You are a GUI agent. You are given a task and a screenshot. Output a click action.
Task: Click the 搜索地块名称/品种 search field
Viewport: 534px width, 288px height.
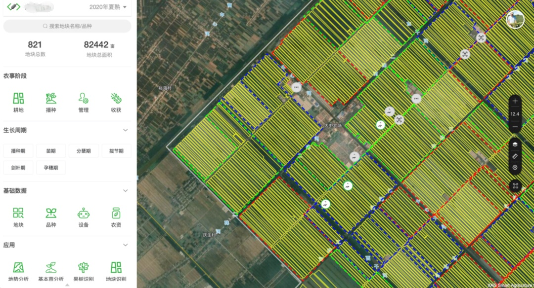pos(67,26)
